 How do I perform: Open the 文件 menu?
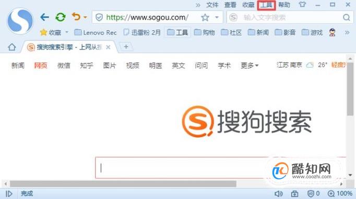click(x=212, y=5)
